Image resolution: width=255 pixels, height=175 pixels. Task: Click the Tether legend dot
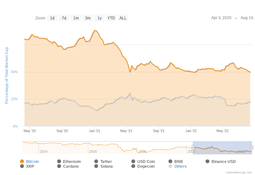click(x=96, y=161)
